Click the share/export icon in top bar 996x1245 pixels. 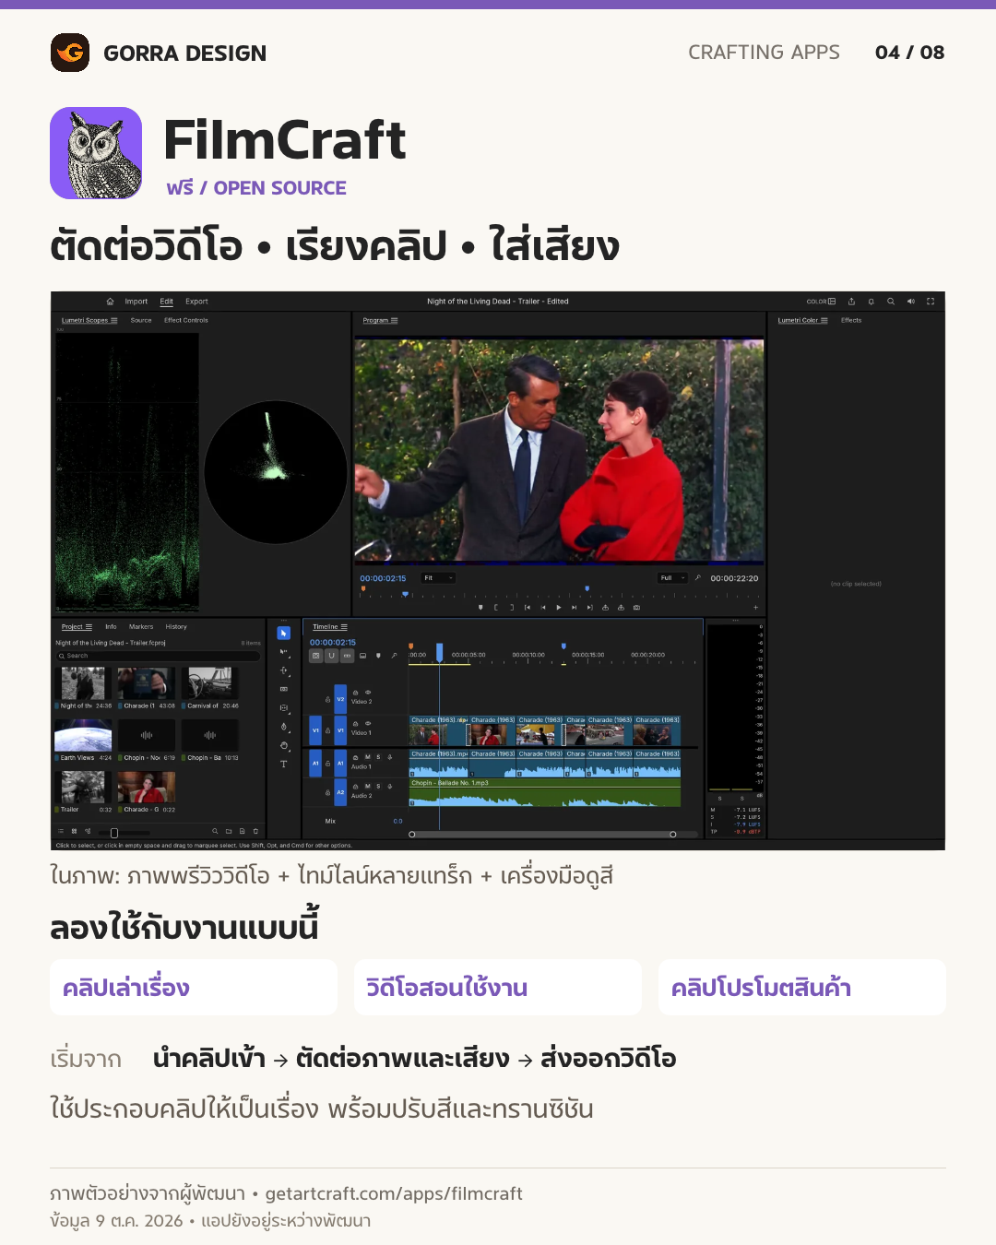pyautogui.click(x=851, y=302)
